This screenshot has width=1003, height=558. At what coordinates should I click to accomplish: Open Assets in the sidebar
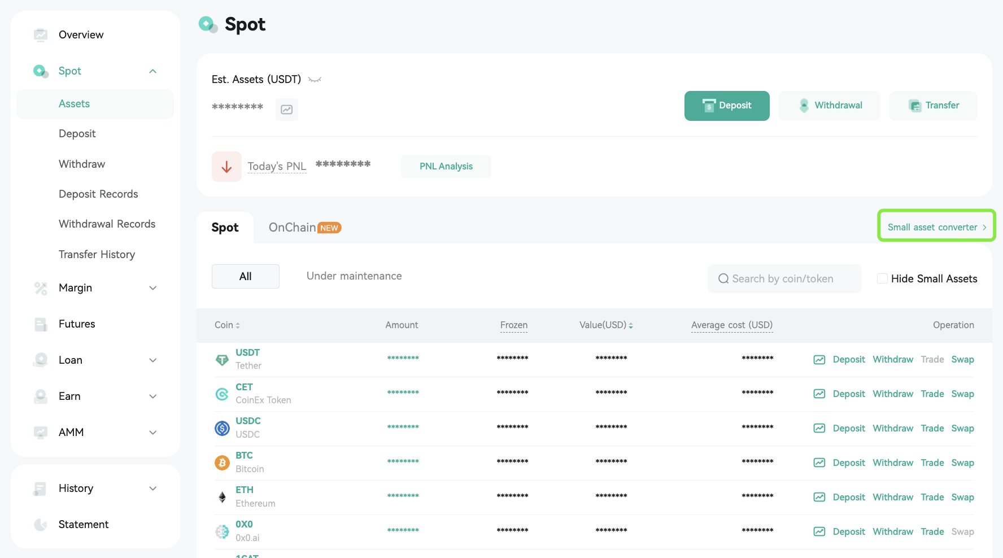point(95,104)
